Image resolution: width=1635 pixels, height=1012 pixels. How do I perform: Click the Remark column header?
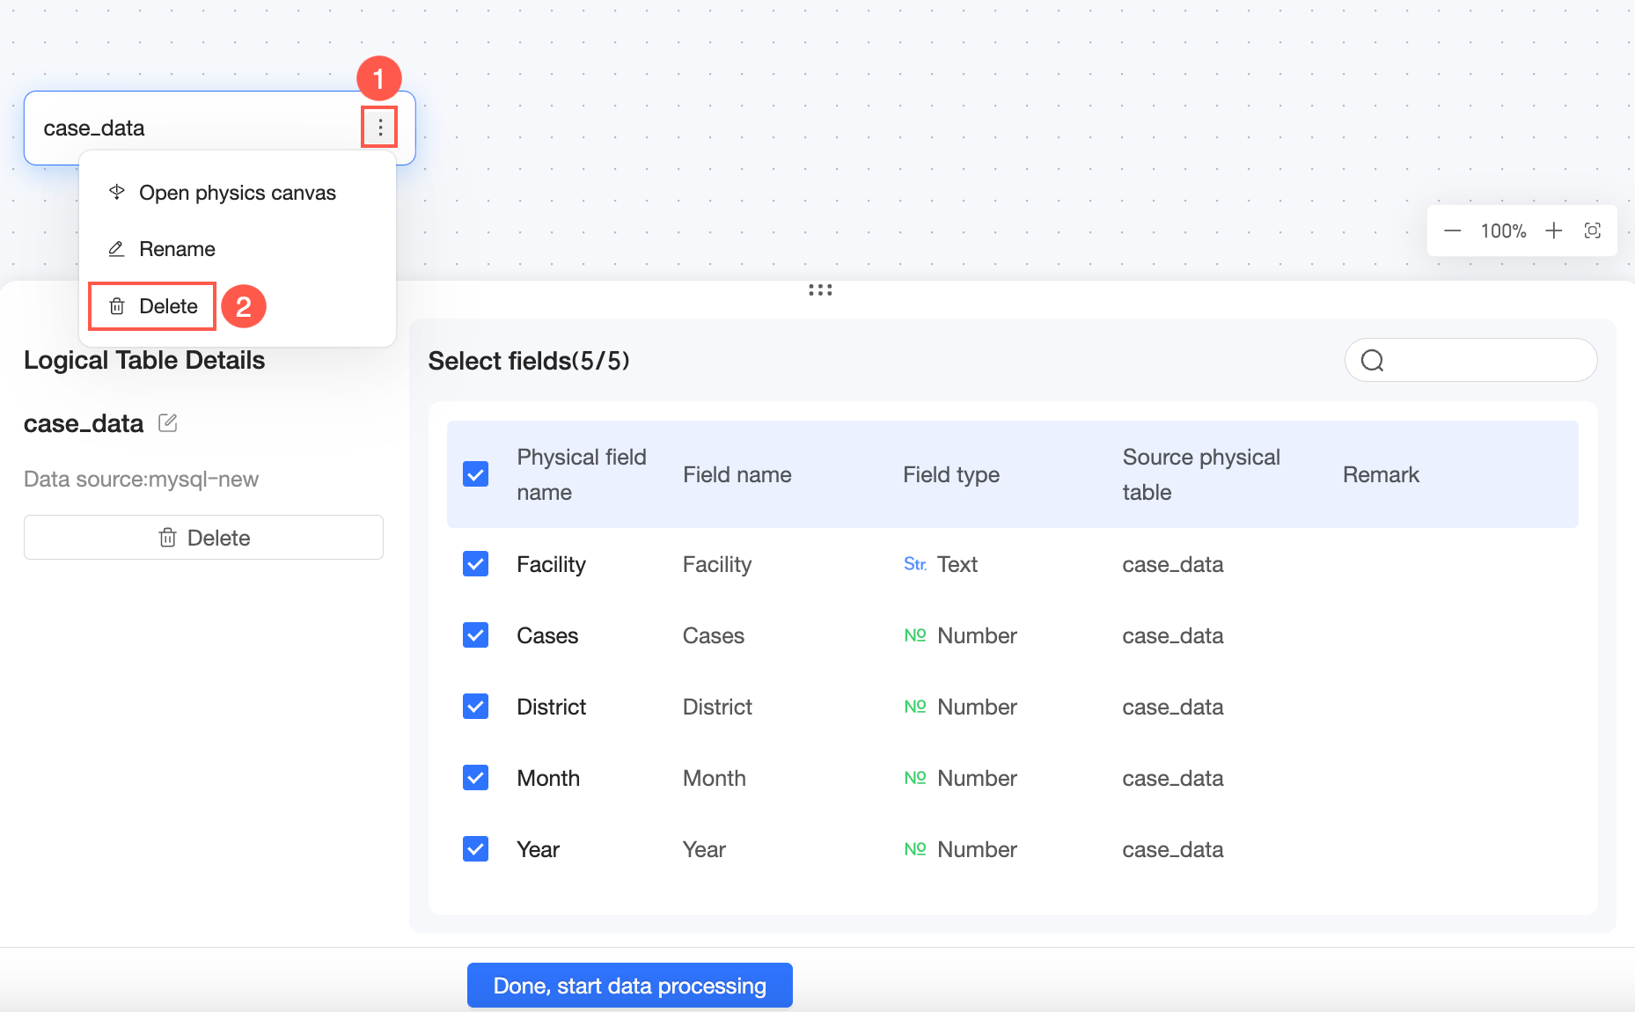[x=1381, y=474]
